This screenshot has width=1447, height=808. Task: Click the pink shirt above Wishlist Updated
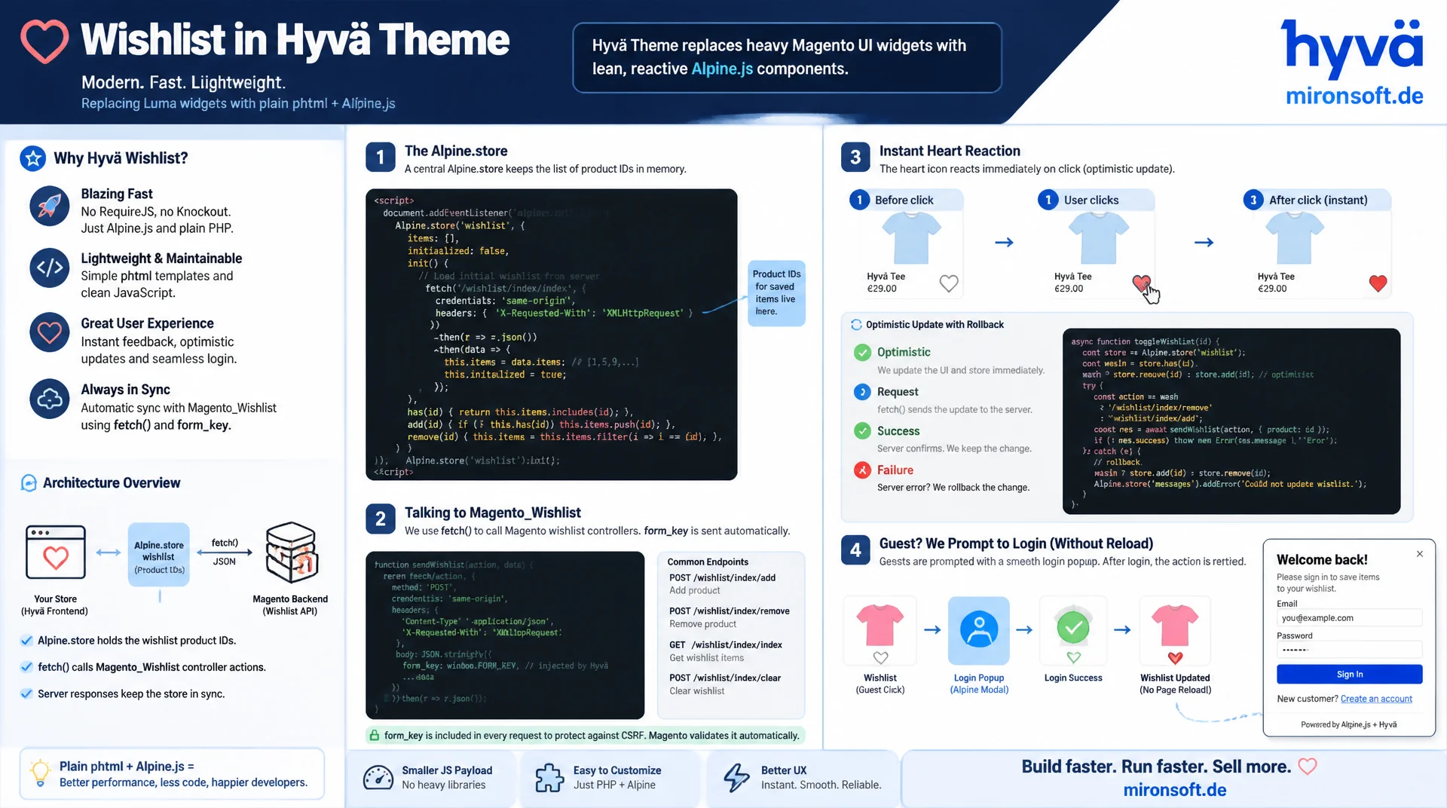[x=1175, y=624]
